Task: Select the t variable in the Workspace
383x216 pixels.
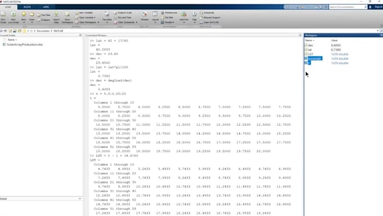Action: click(x=309, y=63)
